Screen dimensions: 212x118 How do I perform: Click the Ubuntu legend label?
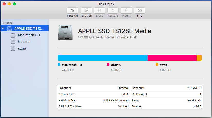pos(116,65)
